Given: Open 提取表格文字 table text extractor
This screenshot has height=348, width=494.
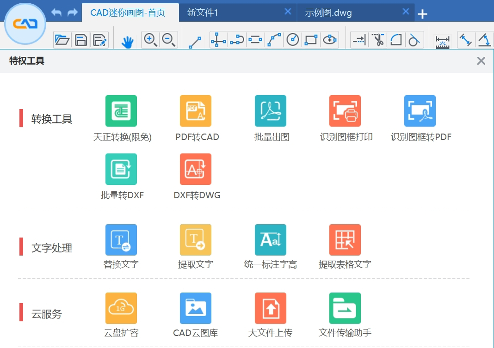Looking at the screenshot, I should tap(345, 240).
